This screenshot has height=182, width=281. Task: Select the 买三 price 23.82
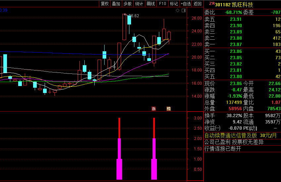click(x=236, y=64)
